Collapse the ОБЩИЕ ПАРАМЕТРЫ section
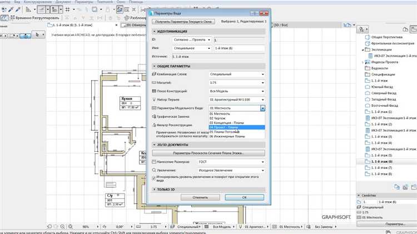417x234 pixels. click(x=154, y=66)
